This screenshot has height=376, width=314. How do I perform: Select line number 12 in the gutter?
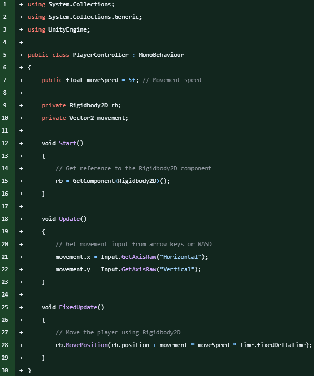click(5, 143)
